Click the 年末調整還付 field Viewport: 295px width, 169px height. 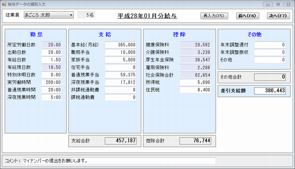(270, 45)
